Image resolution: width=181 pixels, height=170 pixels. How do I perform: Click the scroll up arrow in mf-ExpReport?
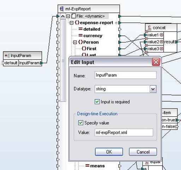coord(63,16)
